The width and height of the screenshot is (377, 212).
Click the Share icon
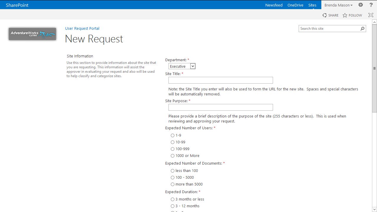coord(325,15)
